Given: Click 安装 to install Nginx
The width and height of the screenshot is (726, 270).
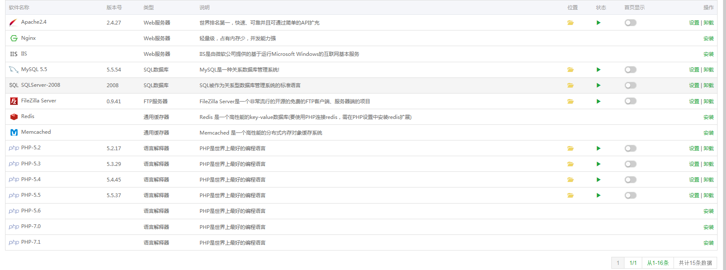Looking at the screenshot, I should pos(709,39).
